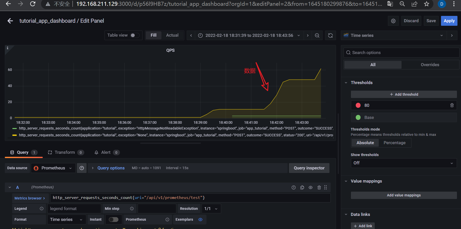Collapse query A row

(x=10, y=187)
